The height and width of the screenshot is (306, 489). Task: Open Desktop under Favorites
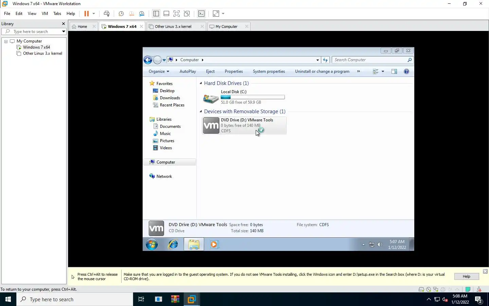coord(167,91)
